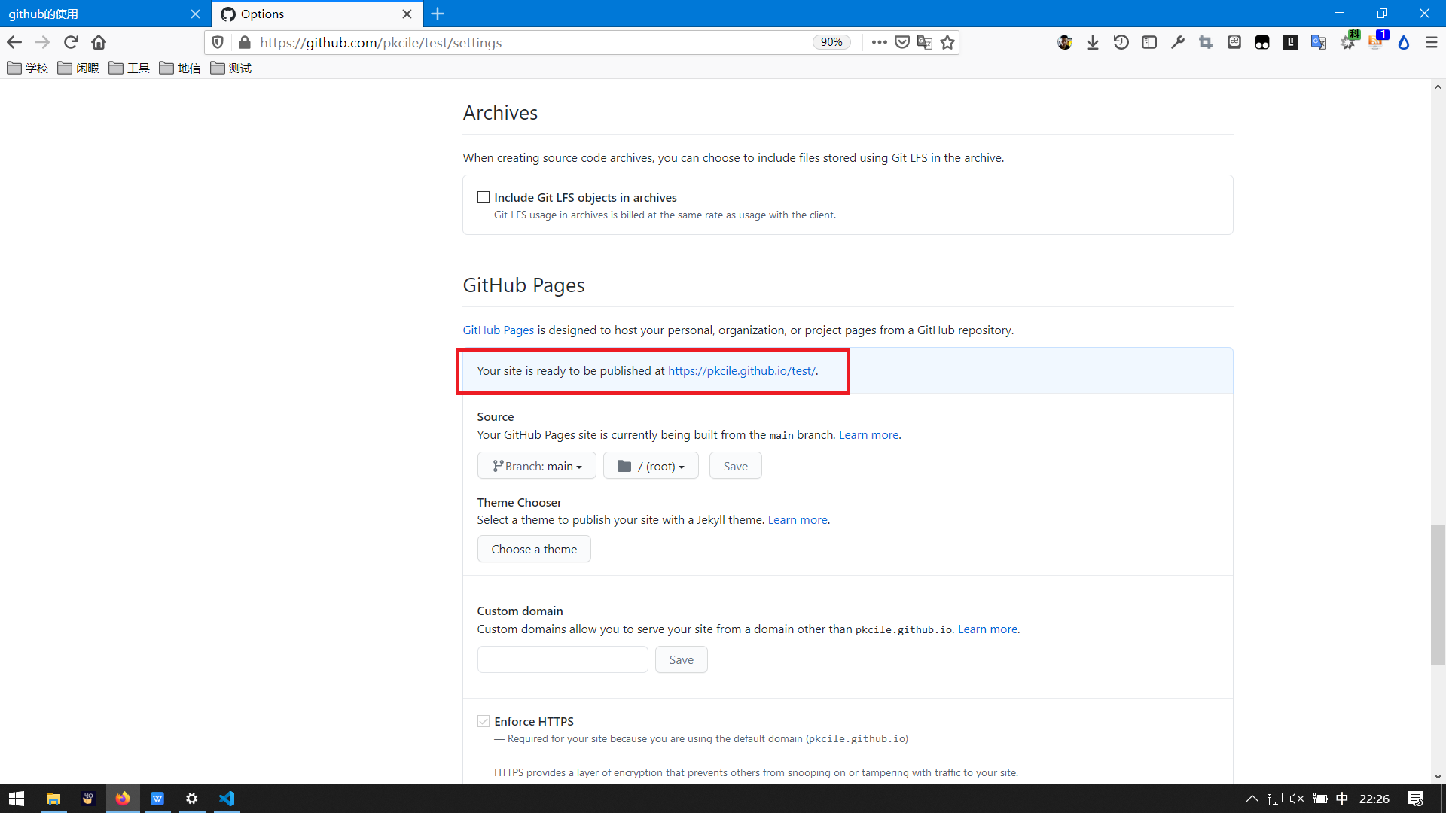
Task: Save the custom domain
Action: coord(681,659)
